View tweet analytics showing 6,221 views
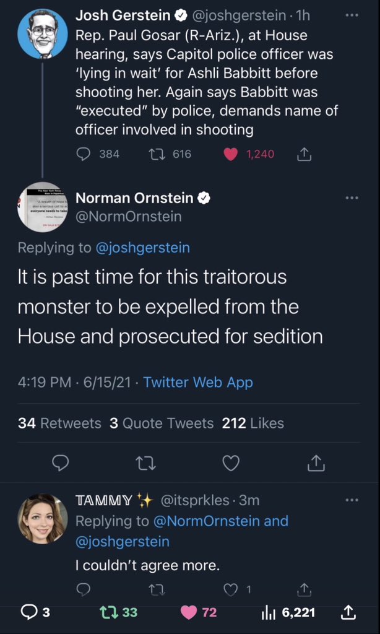This screenshot has width=380, height=634. (x=288, y=612)
